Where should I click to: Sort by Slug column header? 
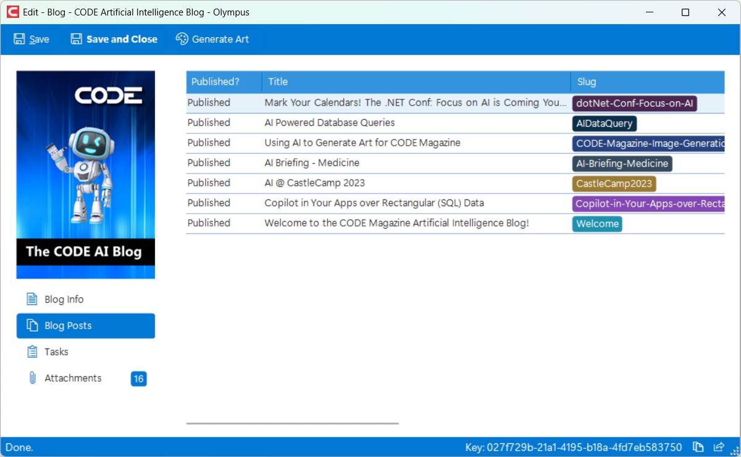point(648,82)
